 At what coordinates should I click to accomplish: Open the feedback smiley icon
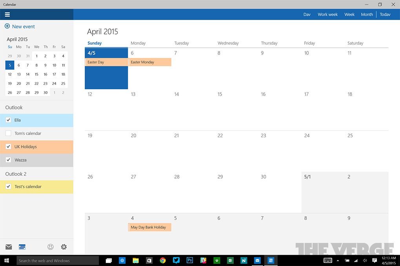tap(50, 247)
